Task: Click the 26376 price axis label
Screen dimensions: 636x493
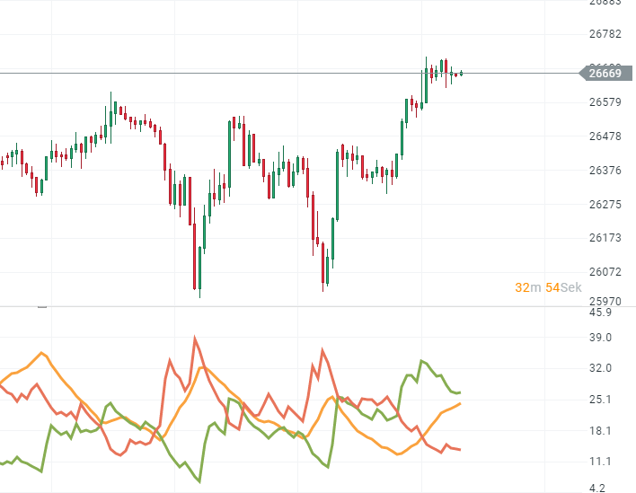Action: 605,171
